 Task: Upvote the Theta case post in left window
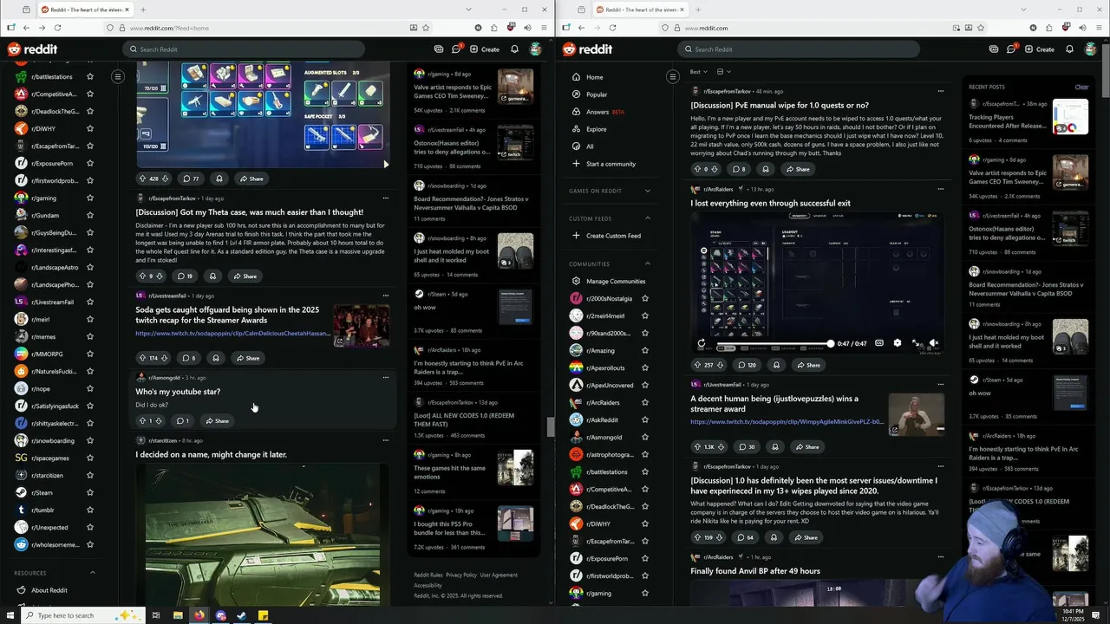point(142,276)
